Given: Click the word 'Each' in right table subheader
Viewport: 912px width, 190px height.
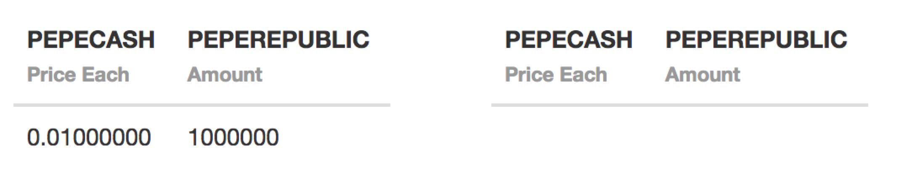Looking at the screenshot, I should click(x=583, y=75).
